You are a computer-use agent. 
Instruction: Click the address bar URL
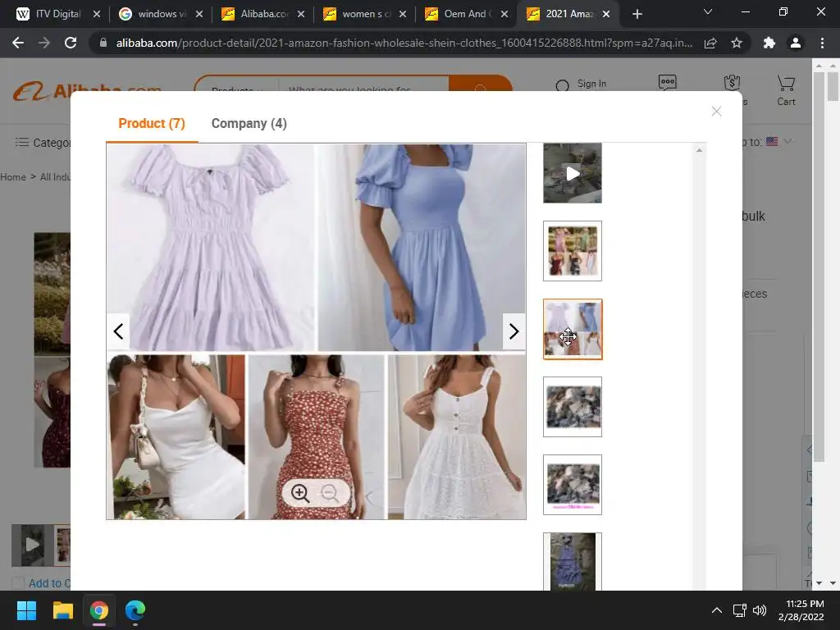[x=404, y=43]
